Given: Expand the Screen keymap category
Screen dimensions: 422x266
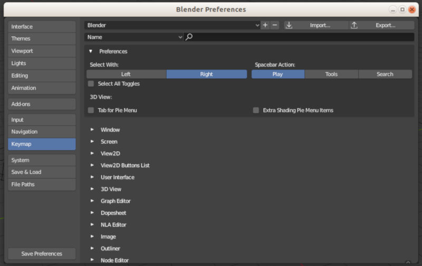Looking at the screenshot, I should point(92,141).
